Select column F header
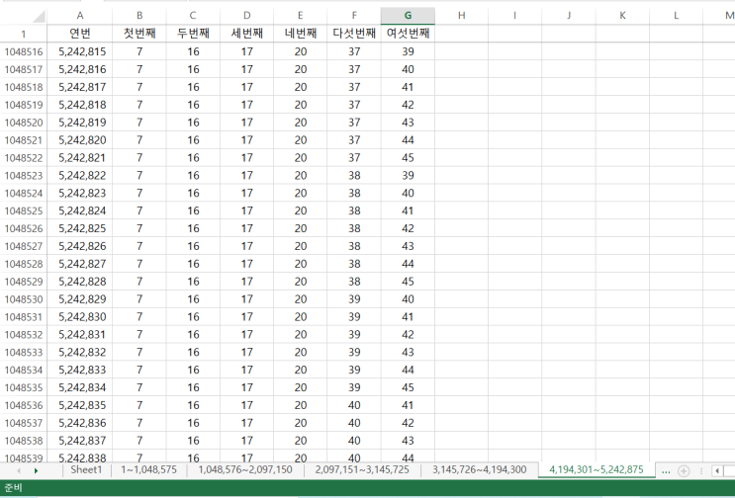The width and height of the screenshot is (735, 498). [354, 16]
